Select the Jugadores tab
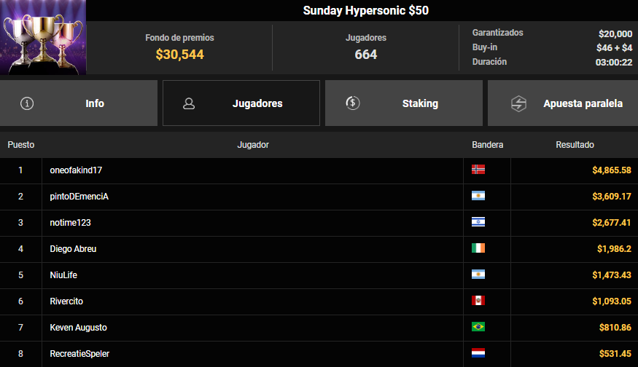 tap(241, 103)
